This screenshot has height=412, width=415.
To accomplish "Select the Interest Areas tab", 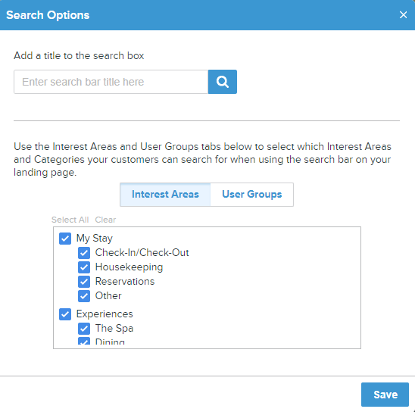I will tap(165, 195).
